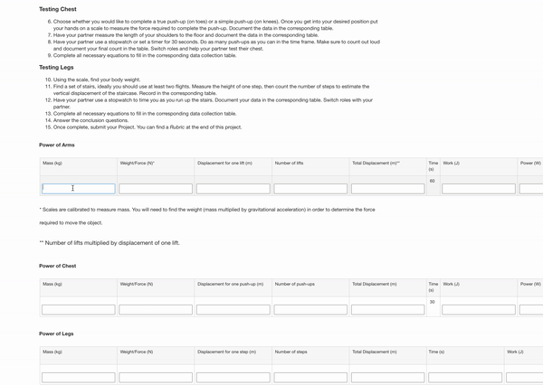This screenshot has width=543, height=385.
Task: Click 'Time (s)' header in Power of Legs table
Action: tap(436, 352)
